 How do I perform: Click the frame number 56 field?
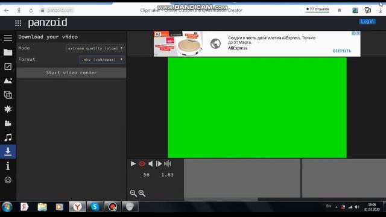[x=147, y=175]
